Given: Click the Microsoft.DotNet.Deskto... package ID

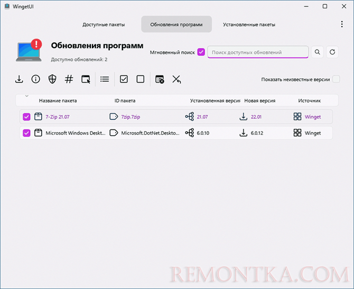Looking at the screenshot, I should pos(150,133).
